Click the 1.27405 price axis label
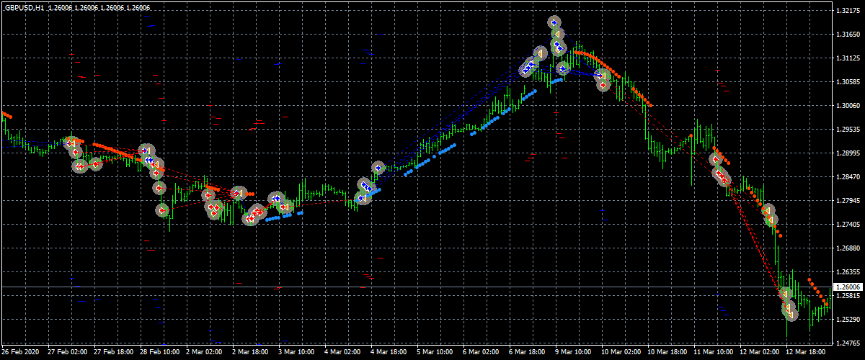Screen dimensions: 865x360 pos(847,225)
